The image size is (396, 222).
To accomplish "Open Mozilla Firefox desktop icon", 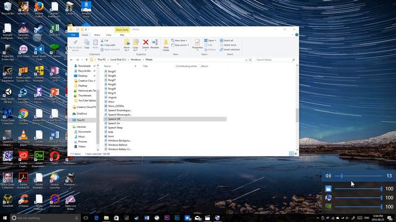I will coord(39,9).
